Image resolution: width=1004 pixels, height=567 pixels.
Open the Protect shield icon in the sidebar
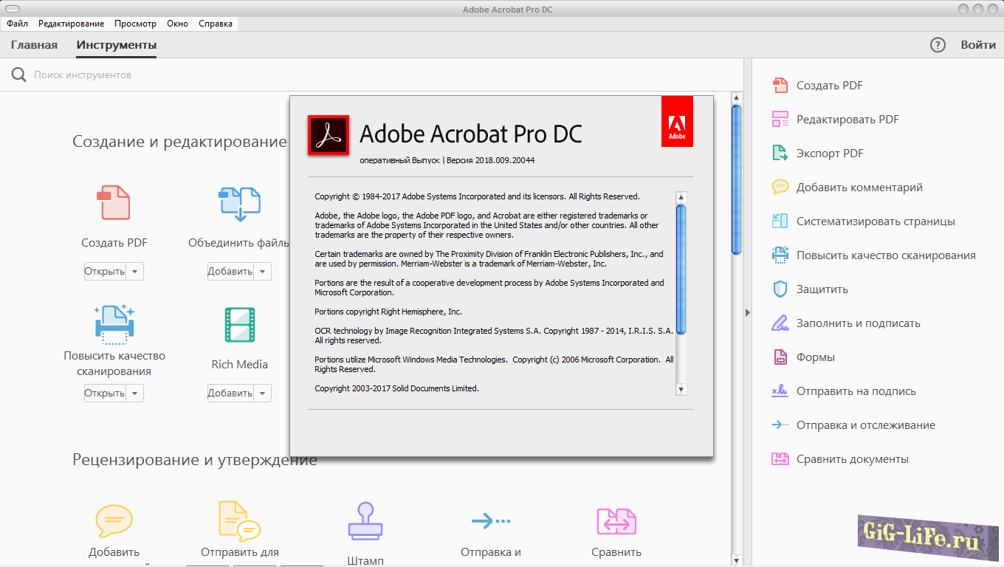coord(780,289)
